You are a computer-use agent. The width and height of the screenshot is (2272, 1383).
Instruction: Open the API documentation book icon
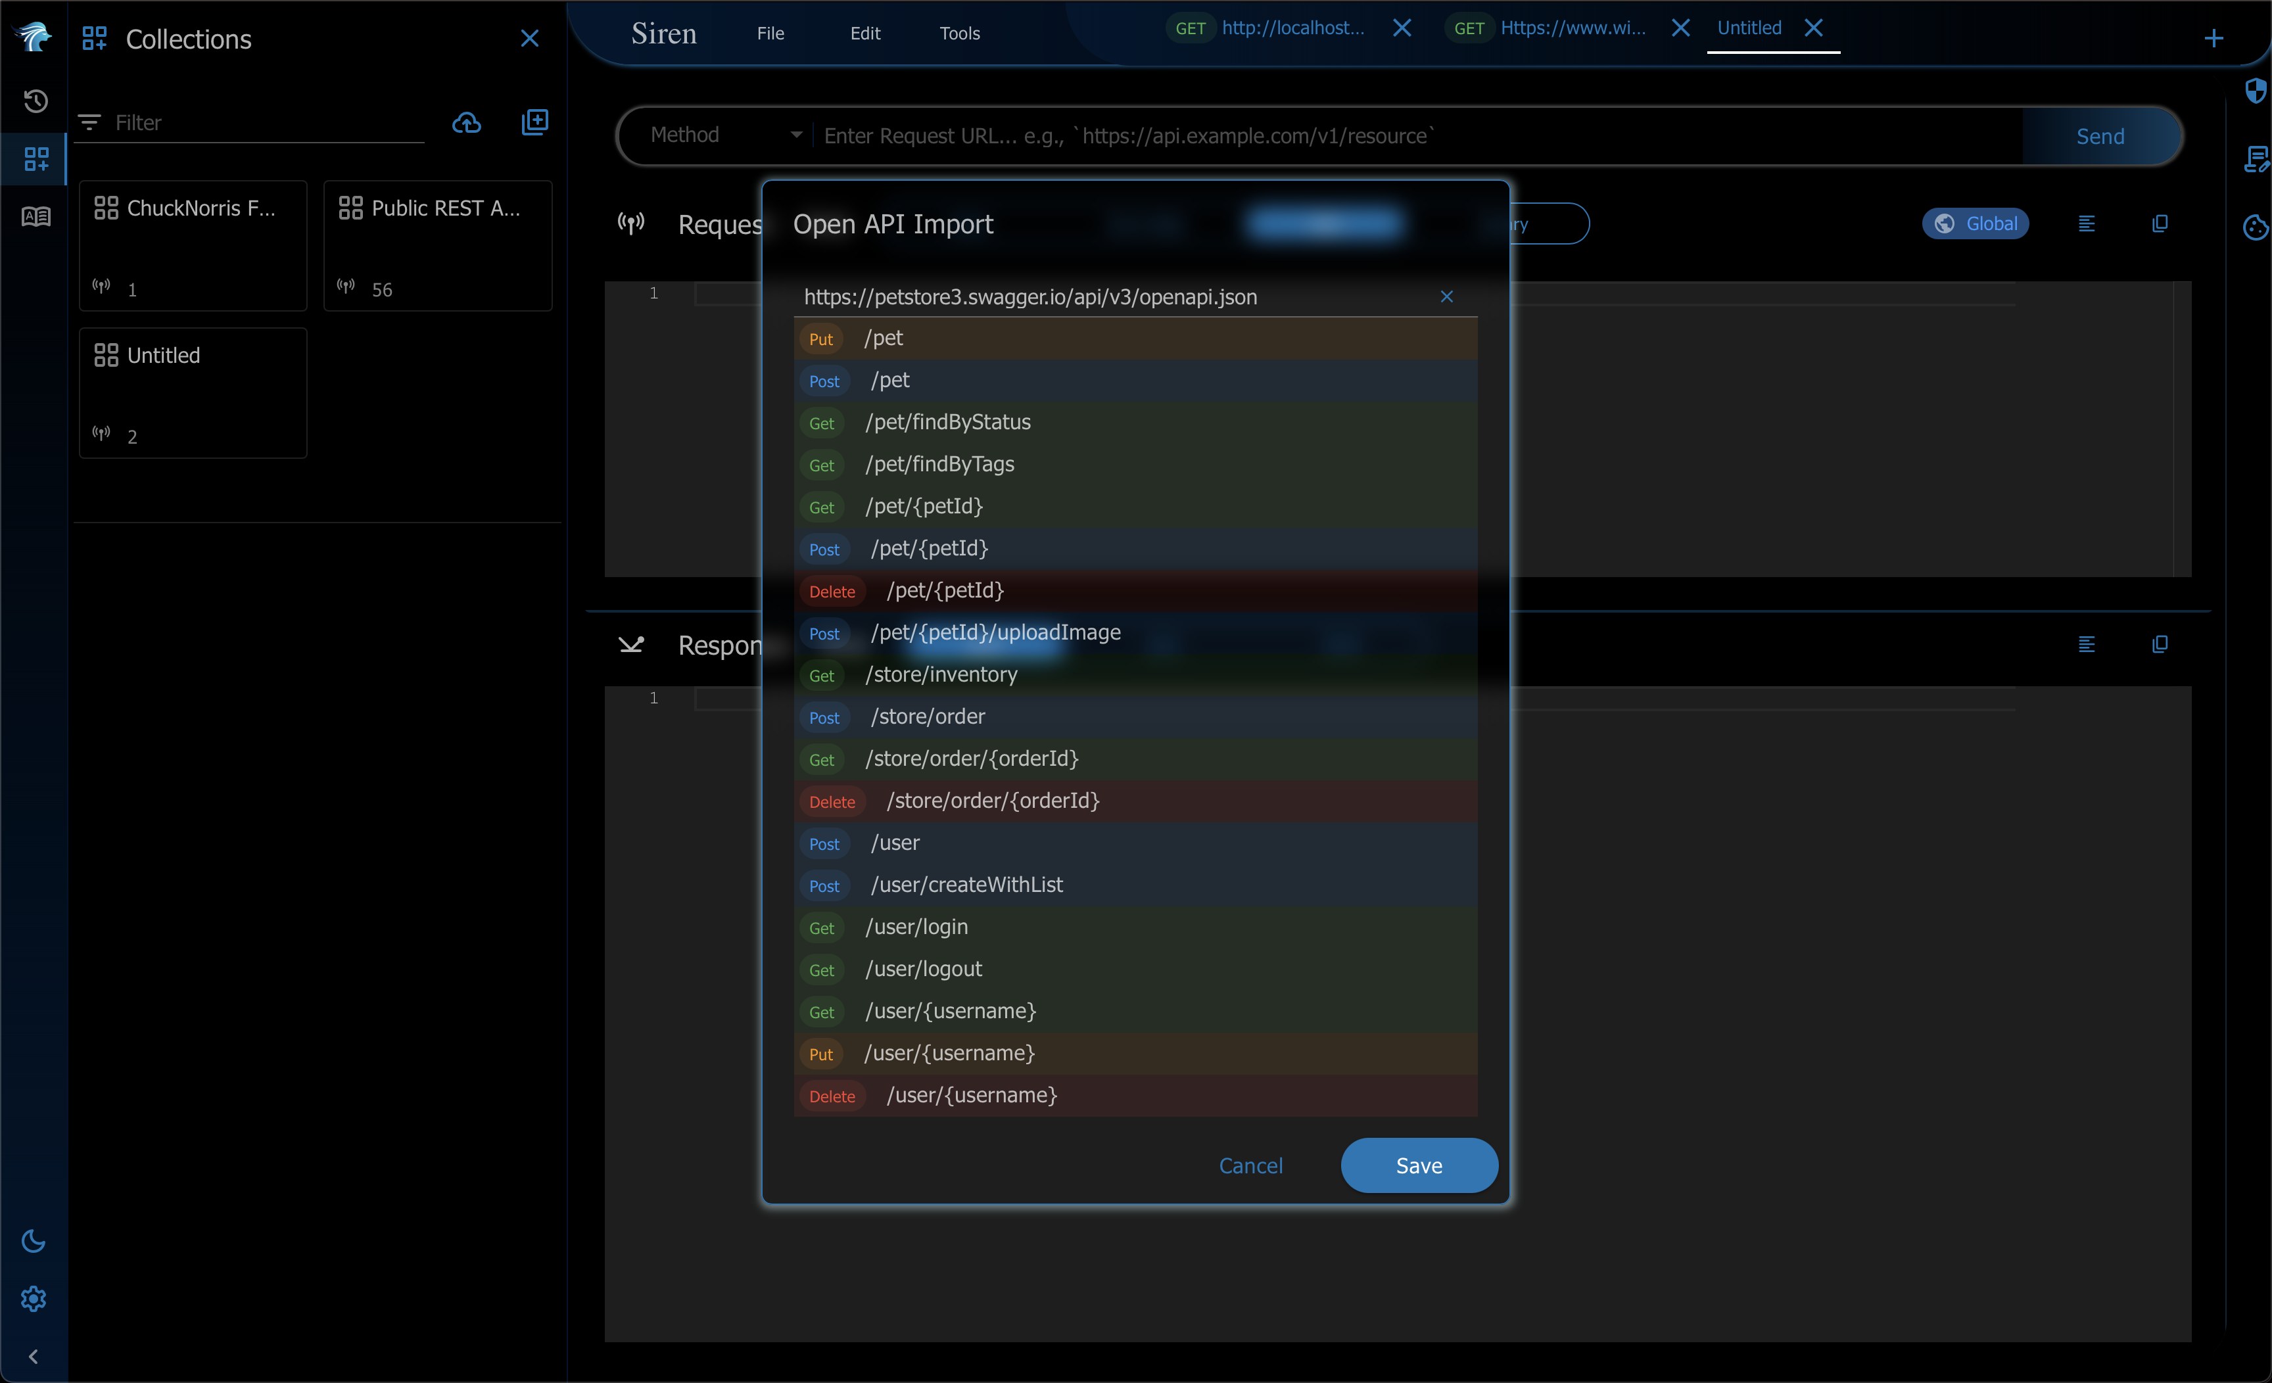click(x=35, y=216)
